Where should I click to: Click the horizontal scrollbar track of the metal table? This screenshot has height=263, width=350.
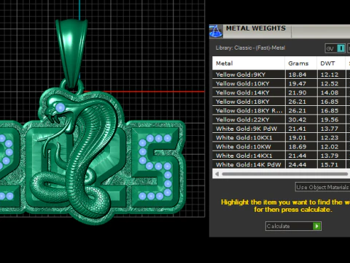pos(284,174)
